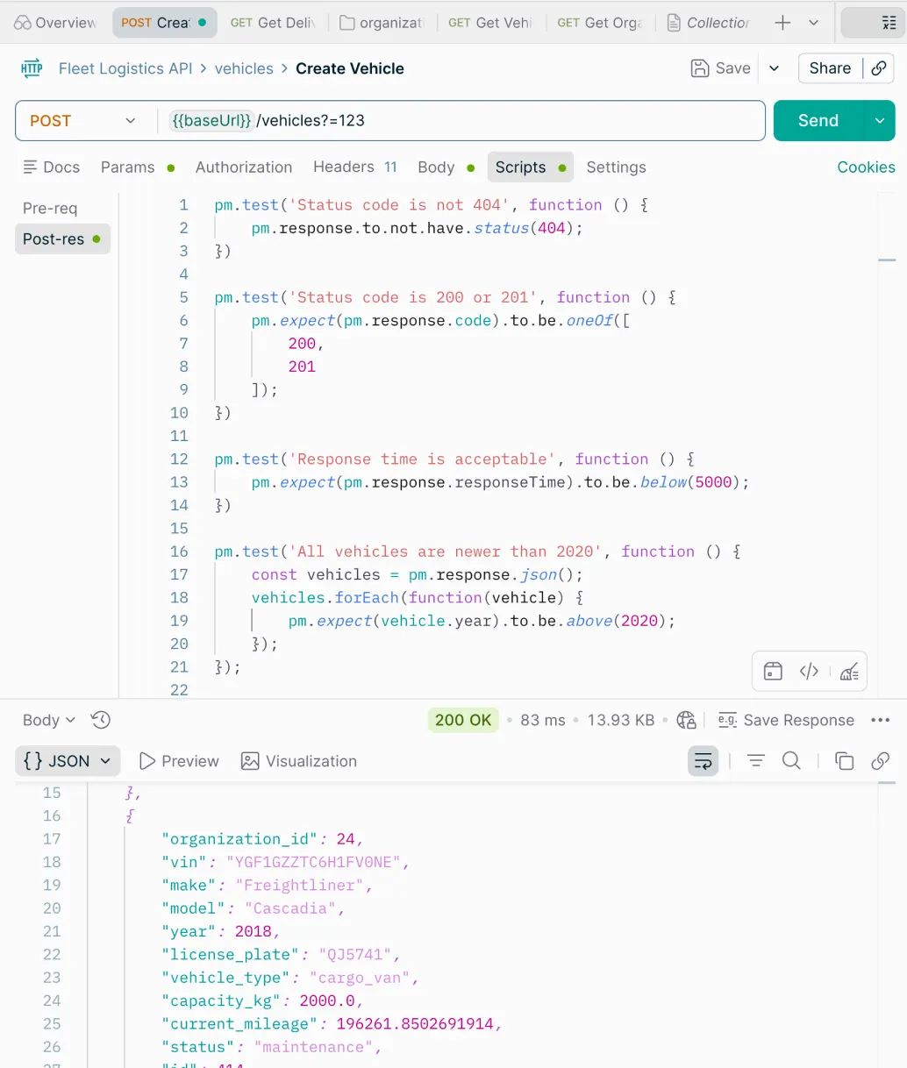907x1068 pixels.
Task: Open the environment variables quick look icon
Action: (x=889, y=23)
